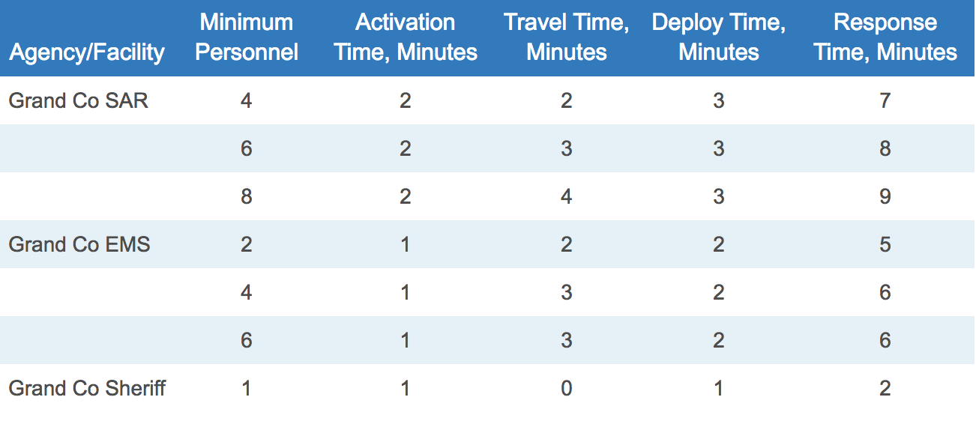Click the Response Time, Minutes header

coord(885,37)
